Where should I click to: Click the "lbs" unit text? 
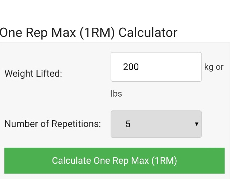point(116,94)
